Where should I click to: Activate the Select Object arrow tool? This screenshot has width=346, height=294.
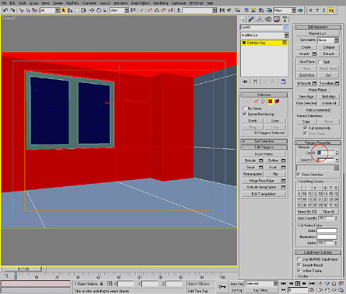[x=64, y=10]
